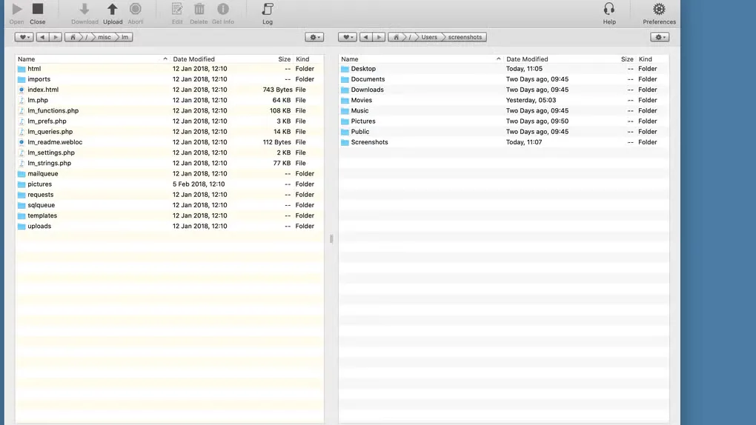Image resolution: width=756 pixels, height=425 pixels.
Task: Select the 'lm_functions.php' file
Action: pos(169,111)
